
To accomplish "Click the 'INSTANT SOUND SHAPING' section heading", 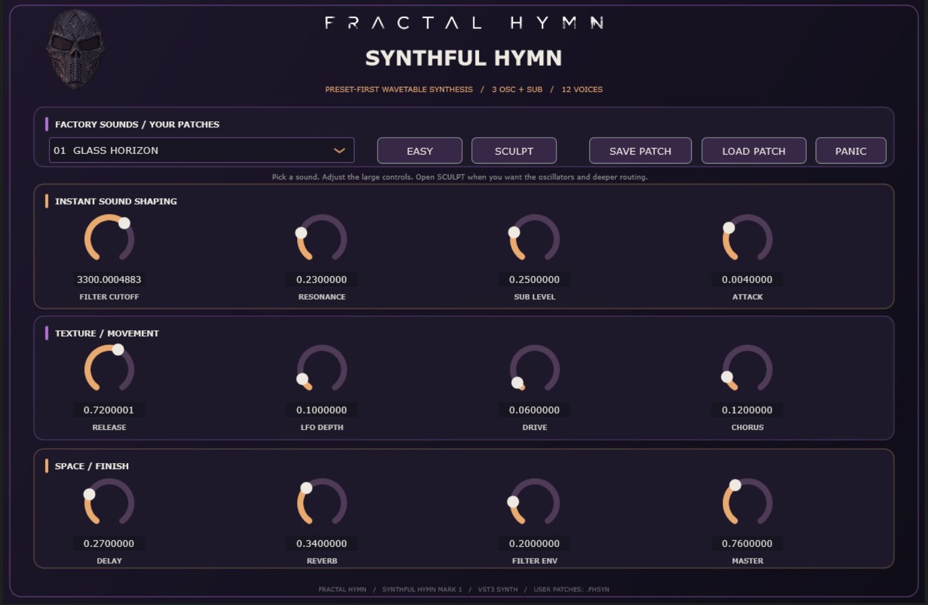I will click(116, 201).
